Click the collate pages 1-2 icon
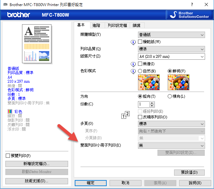214x189 pixels. point(126,115)
